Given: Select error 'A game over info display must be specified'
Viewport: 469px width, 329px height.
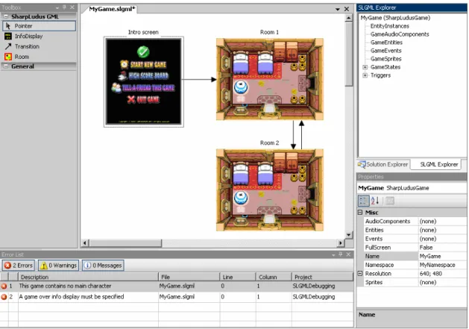Looking at the screenshot, I should click(177, 297).
